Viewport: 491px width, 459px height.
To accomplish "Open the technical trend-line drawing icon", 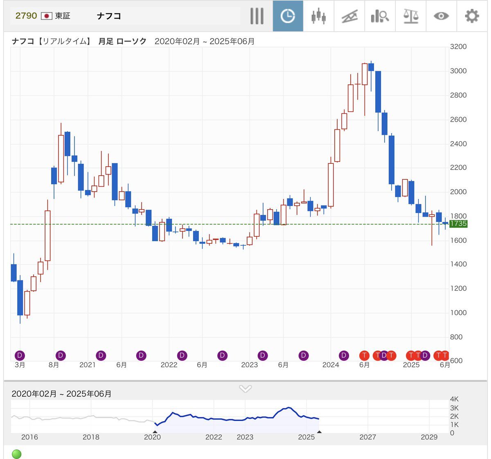I will [x=349, y=16].
